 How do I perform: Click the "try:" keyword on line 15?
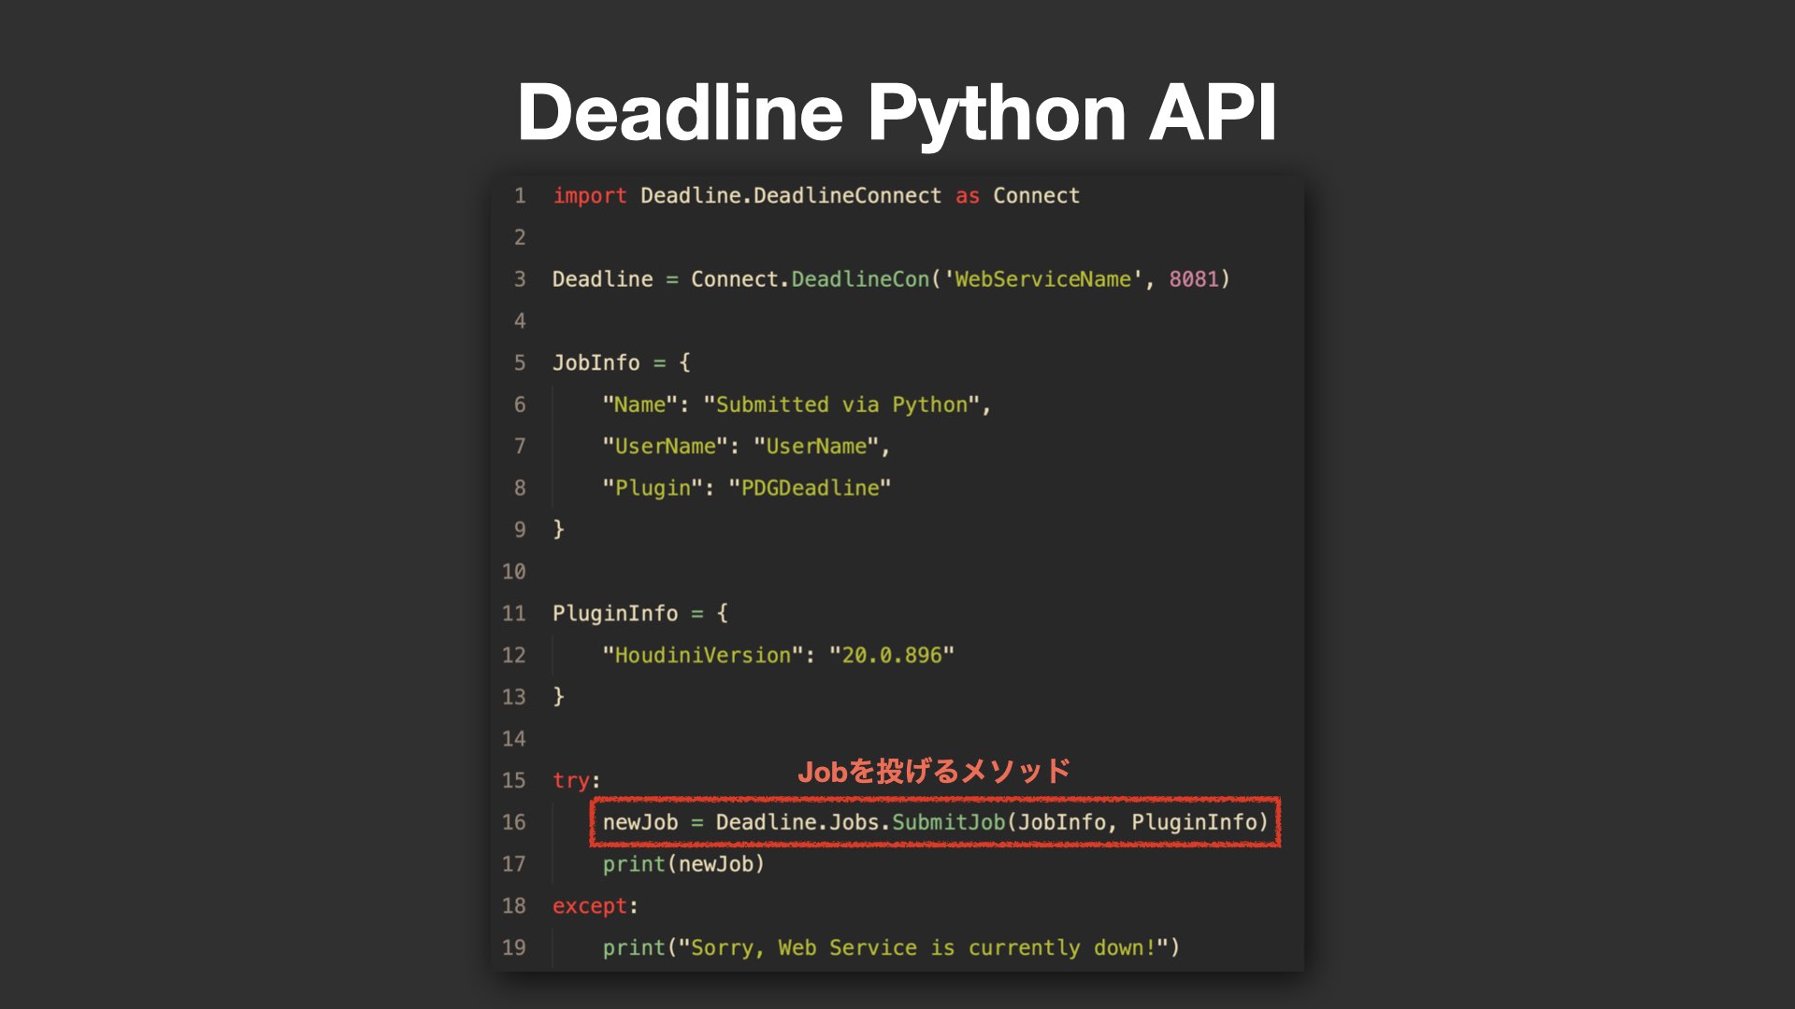click(576, 780)
